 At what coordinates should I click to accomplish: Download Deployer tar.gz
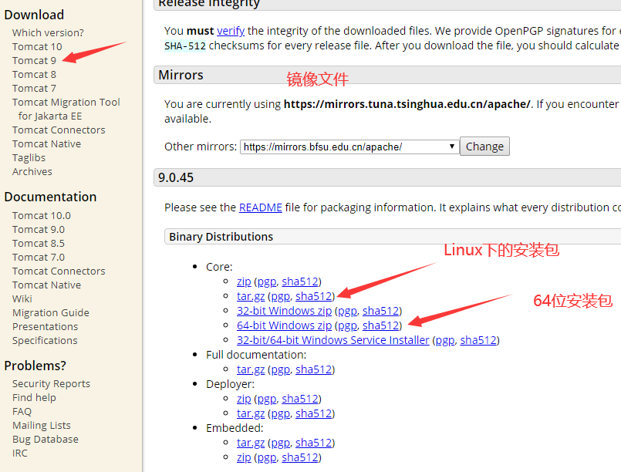[x=251, y=413]
